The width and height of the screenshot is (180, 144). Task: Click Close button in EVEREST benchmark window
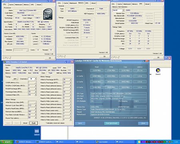coord(143,123)
